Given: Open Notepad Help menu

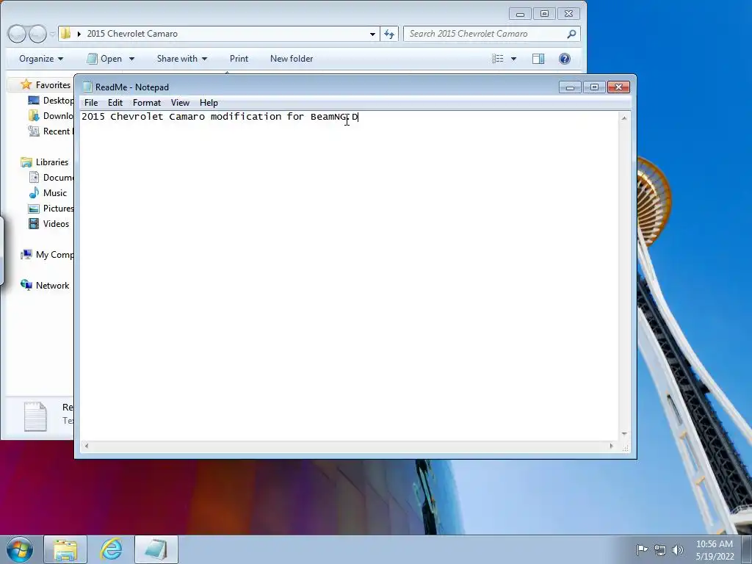Looking at the screenshot, I should (x=209, y=103).
